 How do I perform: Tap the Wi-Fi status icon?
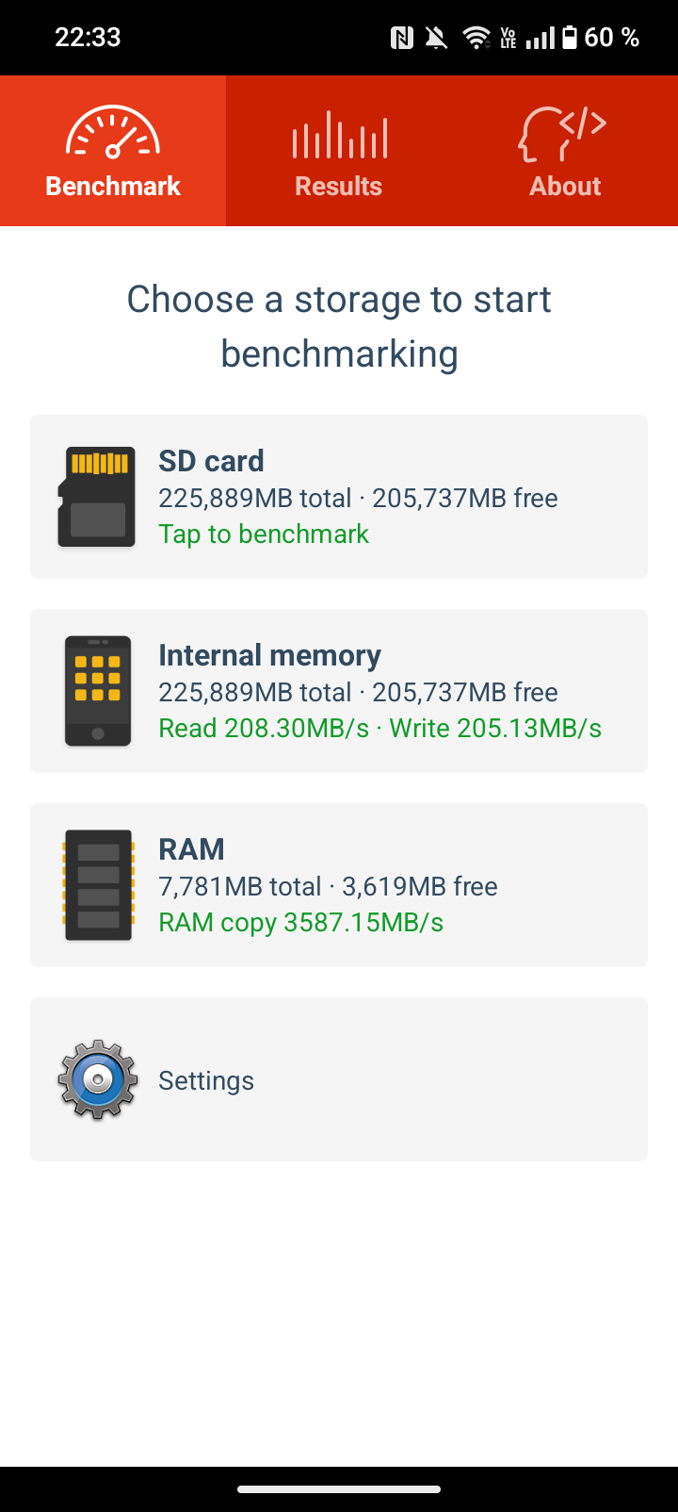(x=476, y=38)
